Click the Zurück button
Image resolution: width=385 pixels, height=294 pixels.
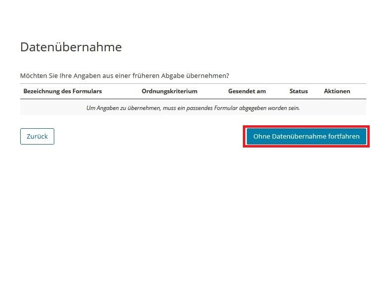tap(37, 136)
